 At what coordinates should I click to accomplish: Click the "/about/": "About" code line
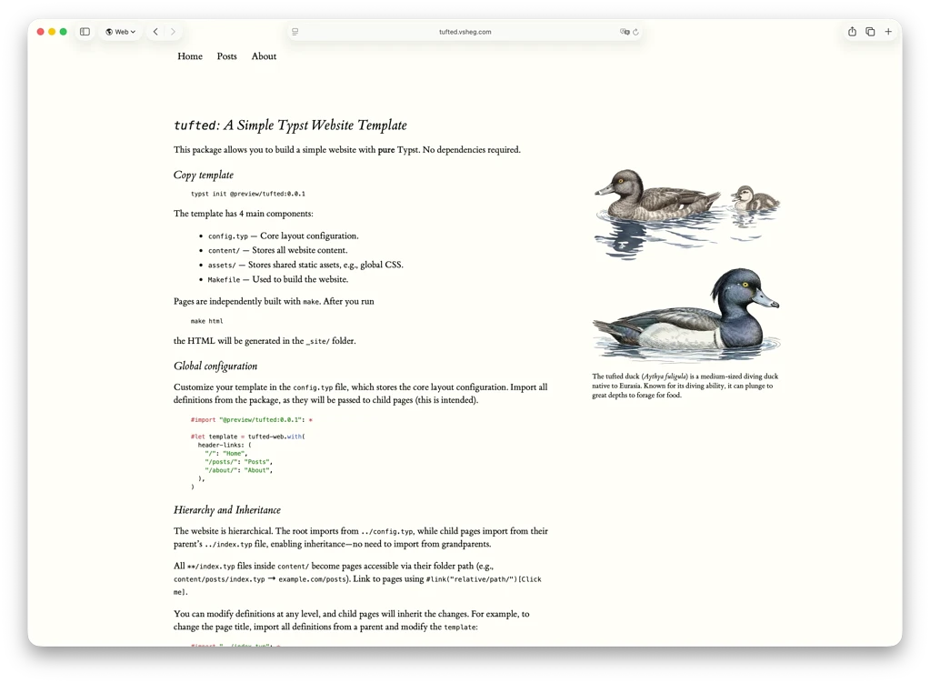pyautogui.click(x=239, y=470)
